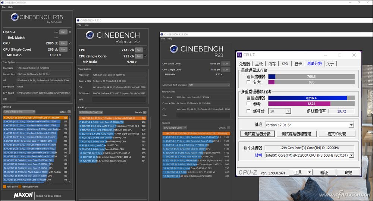373x201 pixels.
Task: Run the 722 cb single core test in R20
Action: (x=139, y=56)
